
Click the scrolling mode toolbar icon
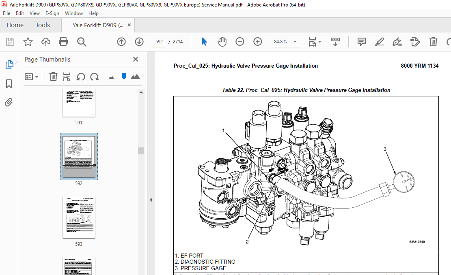(335, 42)
